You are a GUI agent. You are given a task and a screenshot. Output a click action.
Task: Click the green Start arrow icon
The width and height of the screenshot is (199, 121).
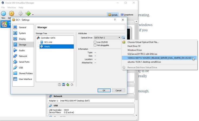pos(28,13)
